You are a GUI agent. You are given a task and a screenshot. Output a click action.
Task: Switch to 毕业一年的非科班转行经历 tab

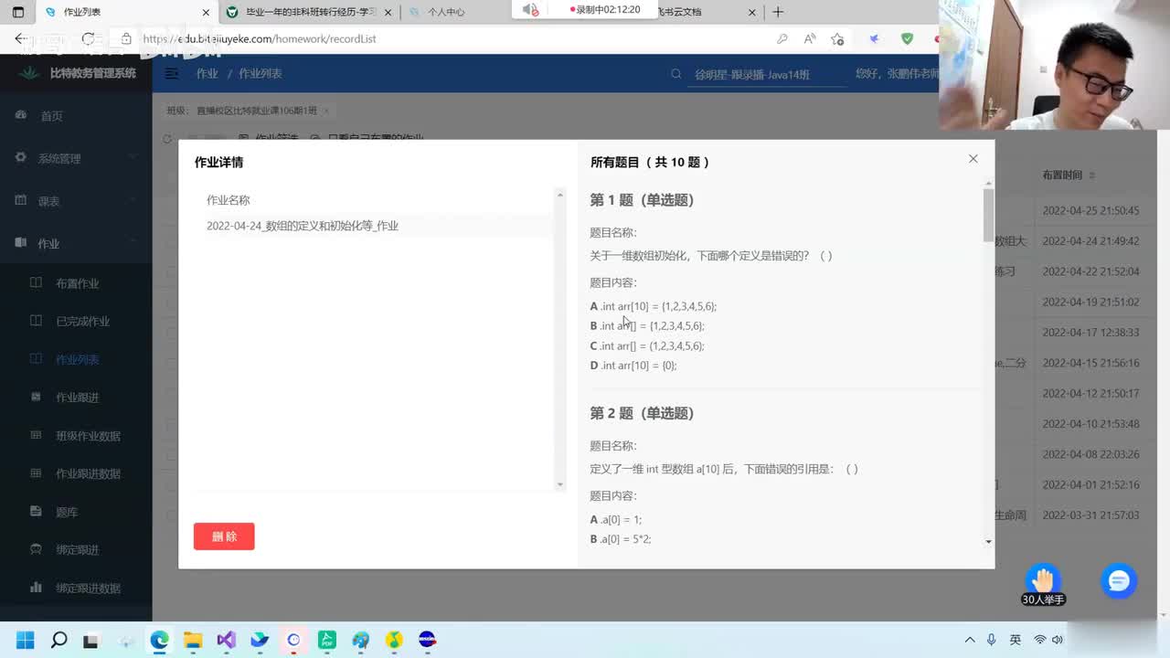pyautogui.click(x=309, y=12)
